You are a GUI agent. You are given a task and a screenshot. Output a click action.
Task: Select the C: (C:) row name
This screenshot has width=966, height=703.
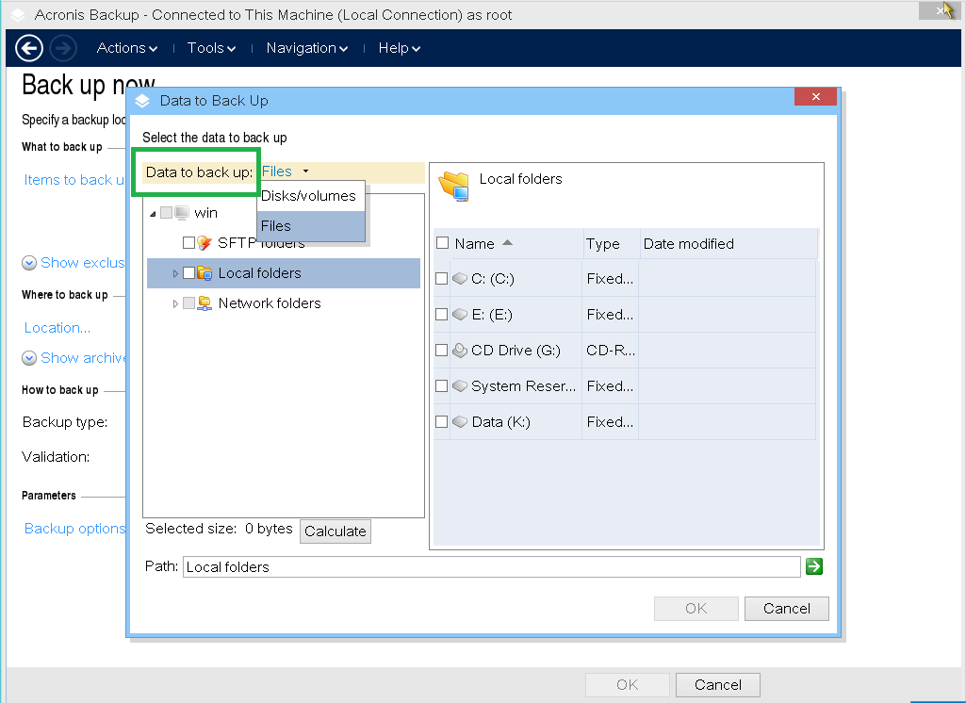pyautogui.click(x=493, y=279)
